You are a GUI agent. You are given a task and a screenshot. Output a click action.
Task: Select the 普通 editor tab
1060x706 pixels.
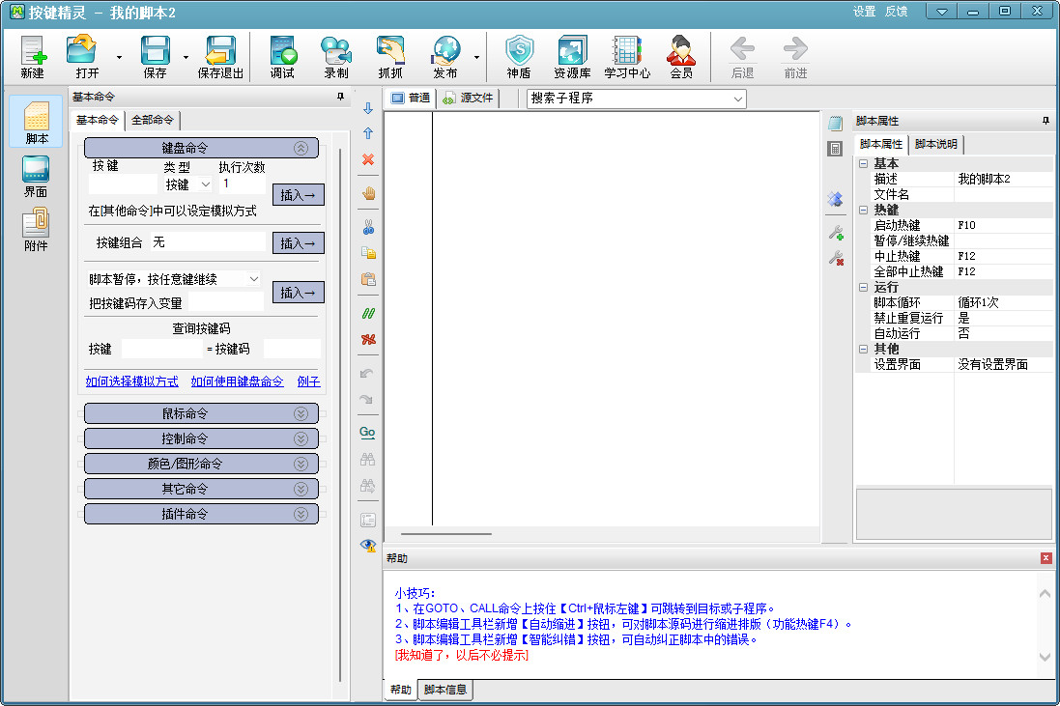click(411, 98)
